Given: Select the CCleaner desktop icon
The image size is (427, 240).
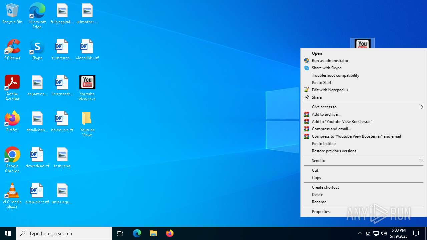Looking at the screenshot, I should (12, 50).
